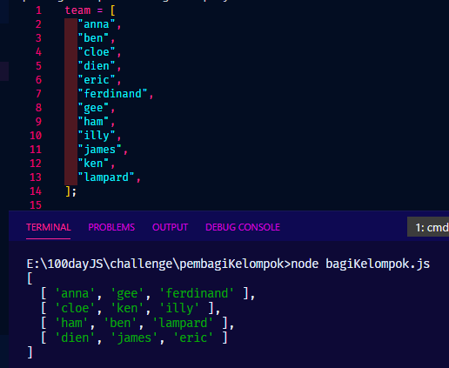This screenshot has height=368, width=449.
Task: Click 'illy' in the terminal output
Action: tap(179, 308)
